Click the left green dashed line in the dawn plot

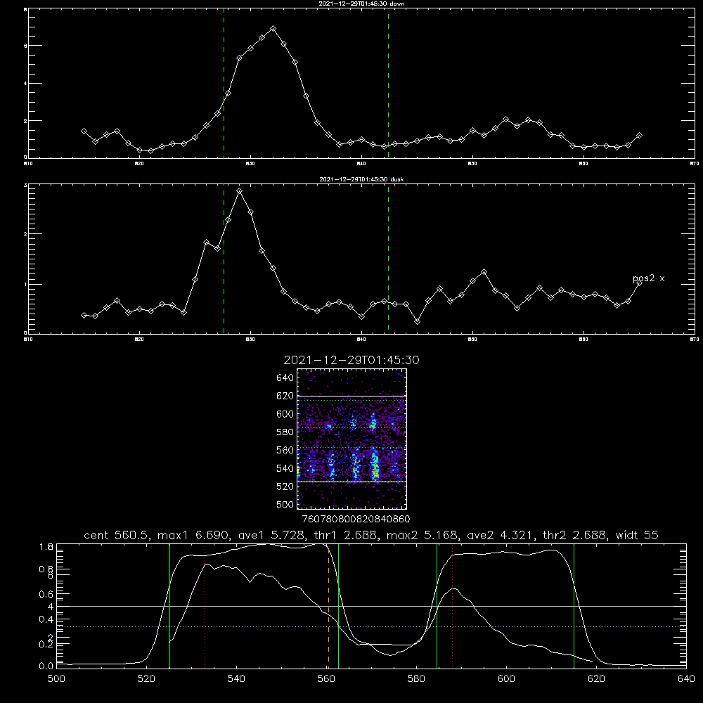point(224,83)
